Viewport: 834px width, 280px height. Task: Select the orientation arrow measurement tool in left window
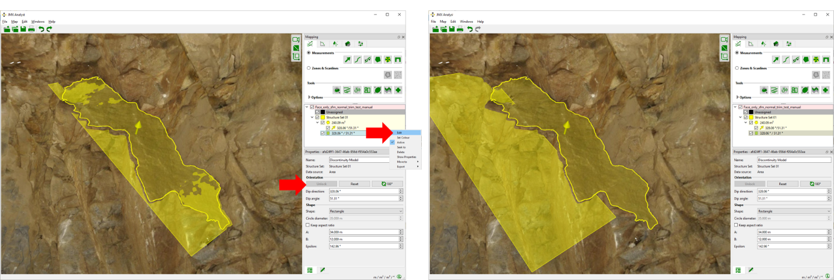(347, 60)
